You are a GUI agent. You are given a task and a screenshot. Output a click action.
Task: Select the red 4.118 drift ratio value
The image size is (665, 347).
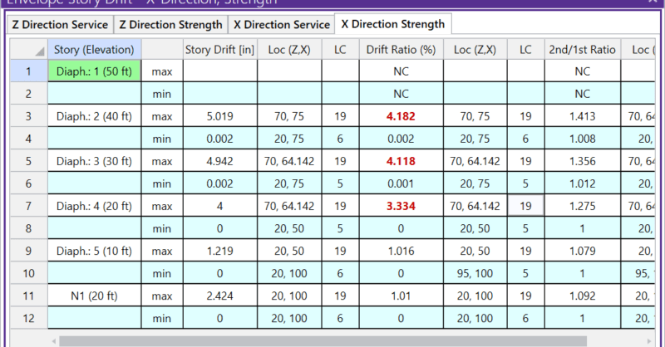(401, 161)
